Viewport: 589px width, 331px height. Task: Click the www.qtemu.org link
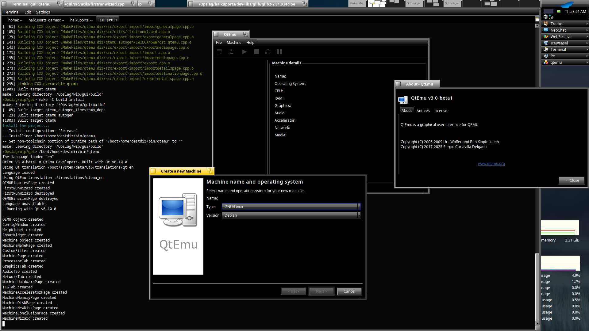491,163
